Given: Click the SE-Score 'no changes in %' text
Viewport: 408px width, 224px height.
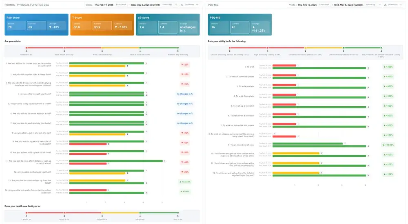Looking at the screenshot, I should point(188,29).
